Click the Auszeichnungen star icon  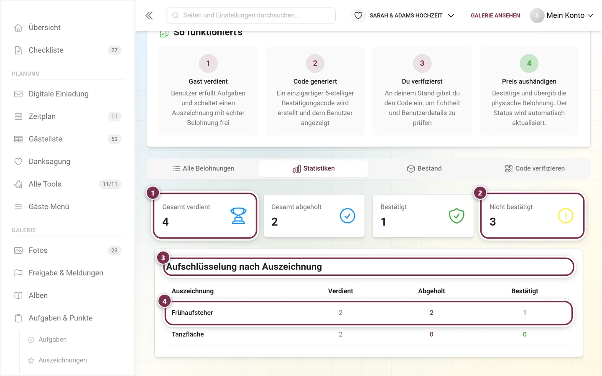31,361
